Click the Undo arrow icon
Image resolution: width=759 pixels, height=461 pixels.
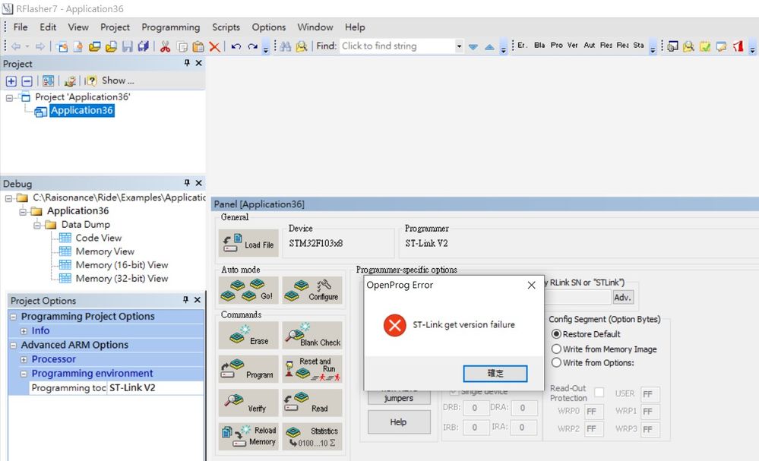pyautogui.click(x=236, y=46)
